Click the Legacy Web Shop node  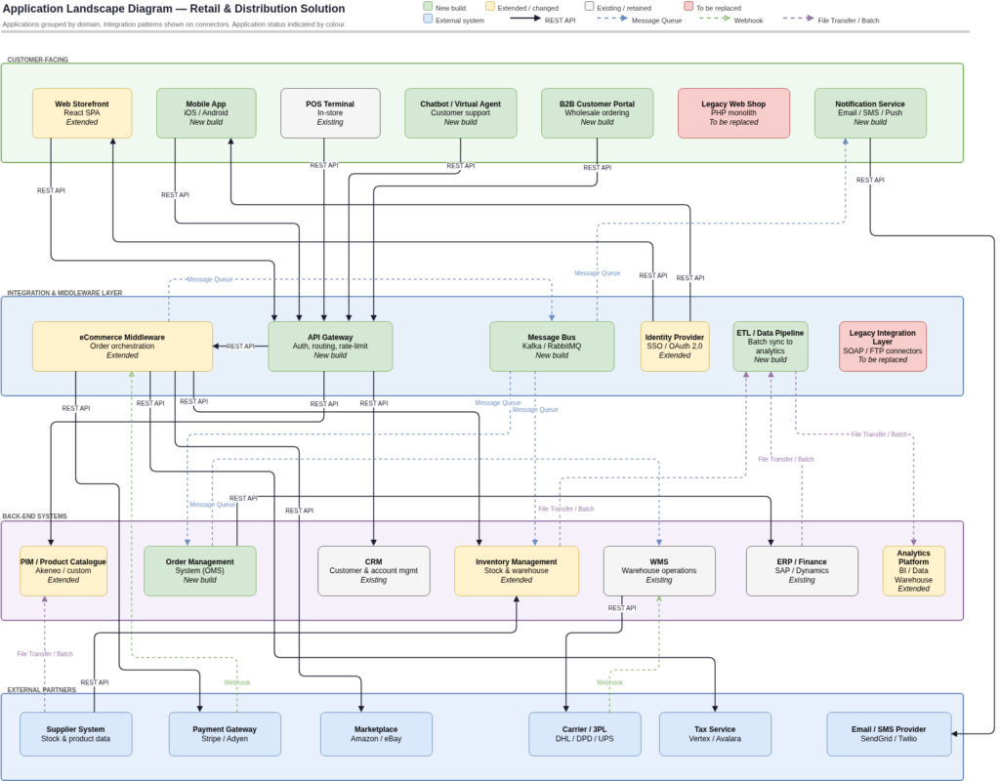pyautogui.click(x=733, y=112)
